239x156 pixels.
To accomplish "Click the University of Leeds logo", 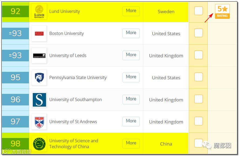I will tap(39, 56).
